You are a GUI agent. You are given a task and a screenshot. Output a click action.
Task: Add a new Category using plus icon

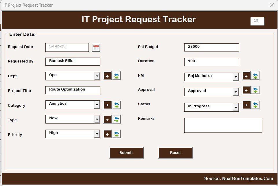pos(107,105)
